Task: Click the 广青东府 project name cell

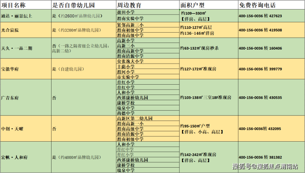Action: pyautogui.click(x=26, y=97)
